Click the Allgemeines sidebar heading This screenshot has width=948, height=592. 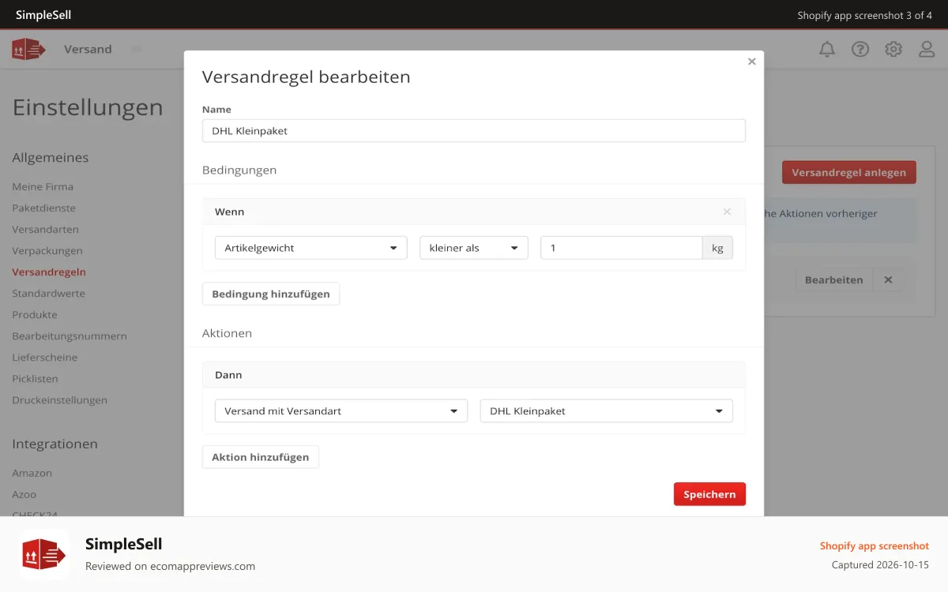[x=51, y=158]
